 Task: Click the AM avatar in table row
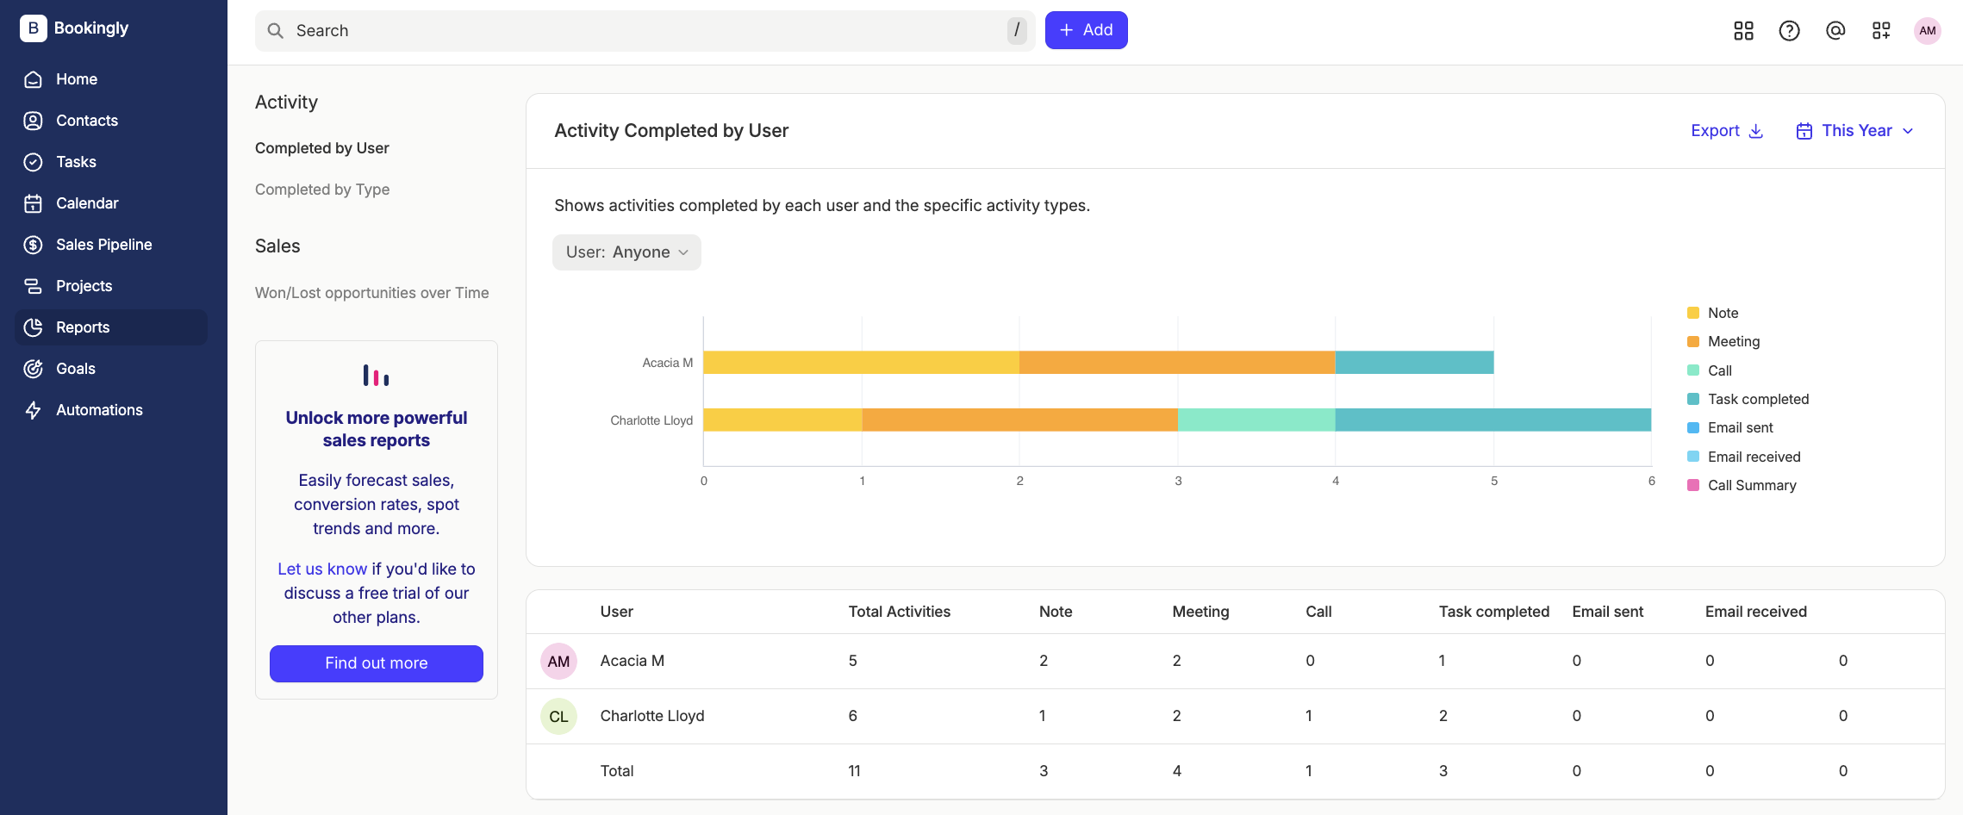point(558,661)
